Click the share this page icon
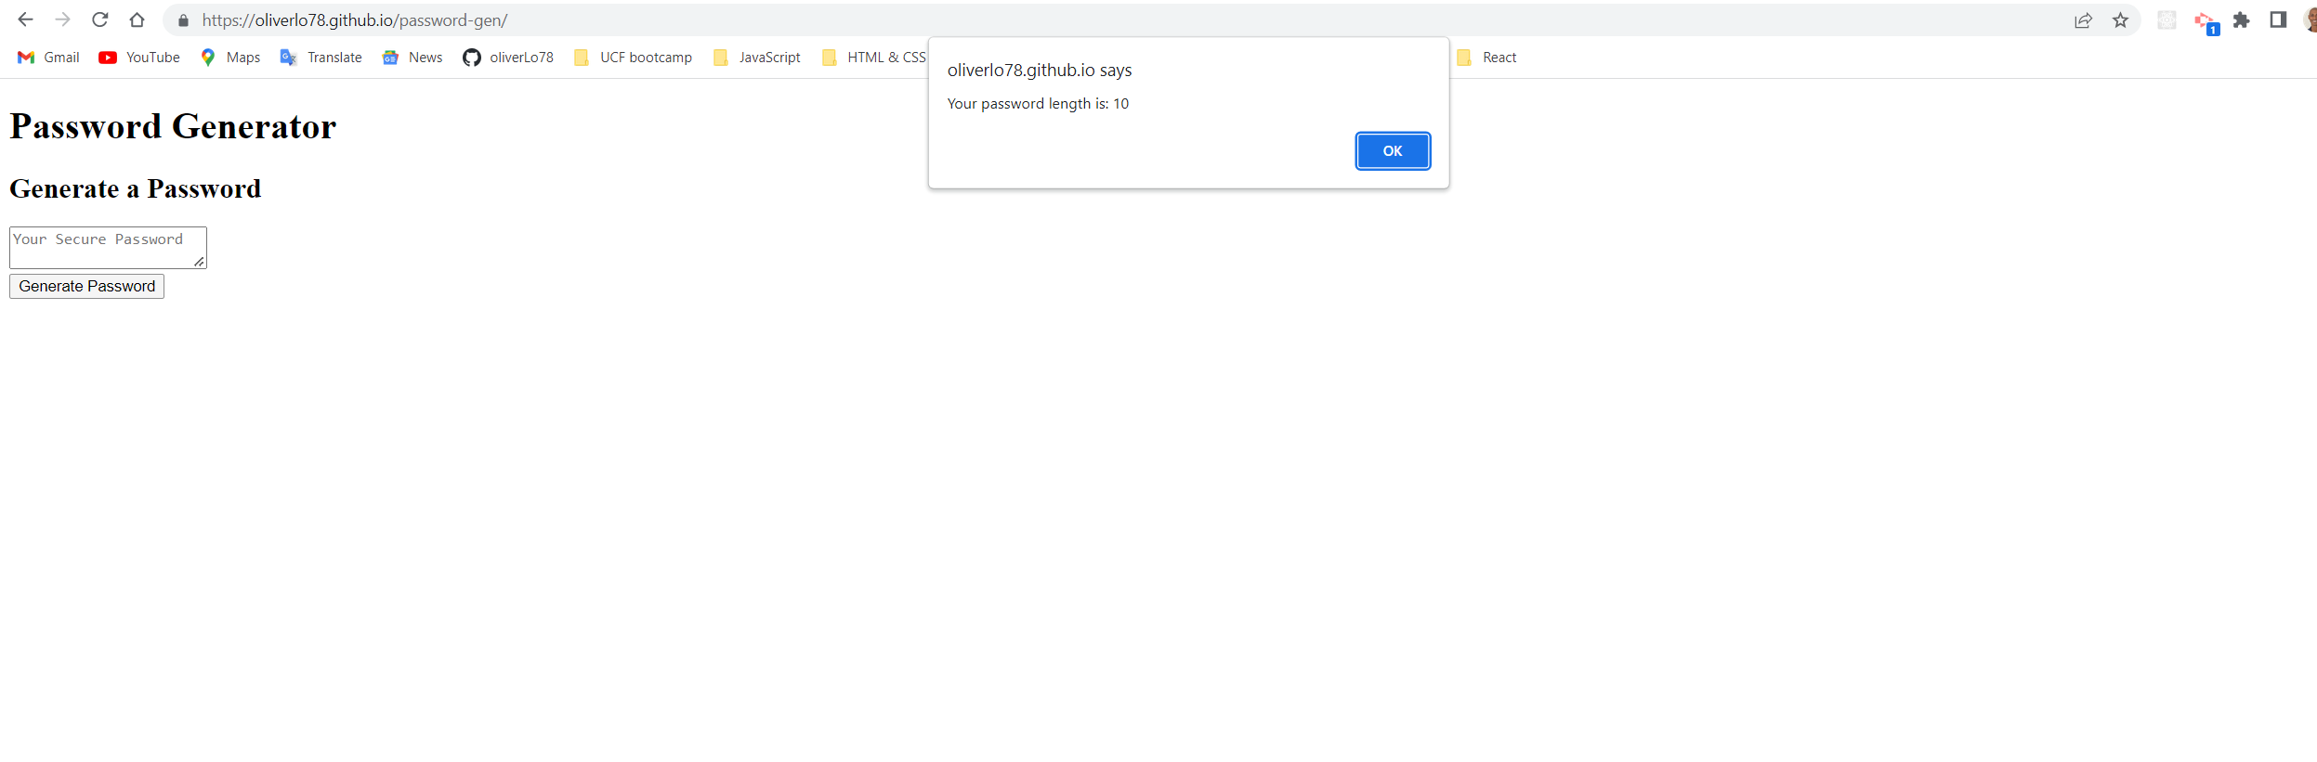The image size is (2317, 762). click(2084, 19)
